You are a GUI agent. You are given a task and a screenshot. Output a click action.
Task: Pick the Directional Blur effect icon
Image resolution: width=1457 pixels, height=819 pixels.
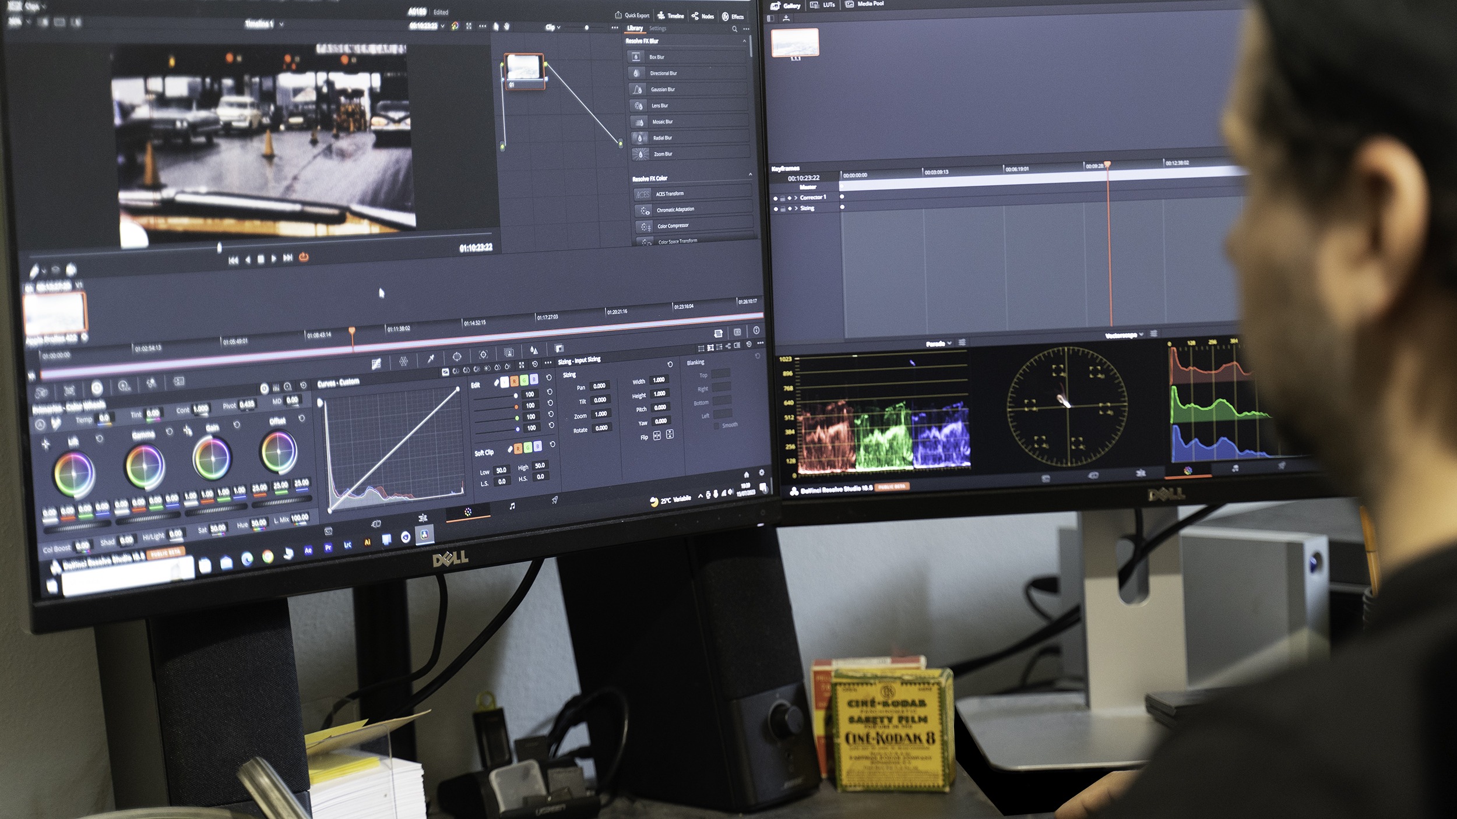(x=636, y=73)
